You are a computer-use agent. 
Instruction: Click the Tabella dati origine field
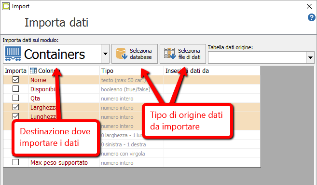(x=257, y=57)
